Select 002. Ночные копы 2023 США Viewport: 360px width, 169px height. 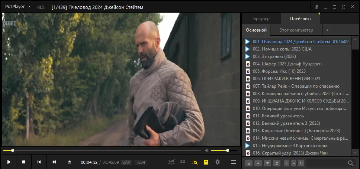(x=297, y=49)
